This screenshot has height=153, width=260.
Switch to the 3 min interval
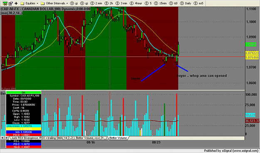pyautogui.click(x=121, y=3)
